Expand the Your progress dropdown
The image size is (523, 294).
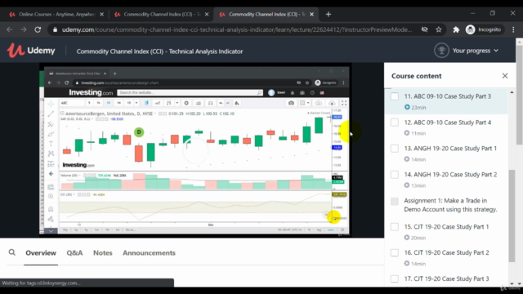pyautogui.click(x=476, y=51)
